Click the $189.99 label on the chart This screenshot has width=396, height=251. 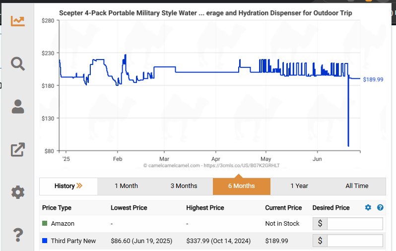(x=373, y=79)
